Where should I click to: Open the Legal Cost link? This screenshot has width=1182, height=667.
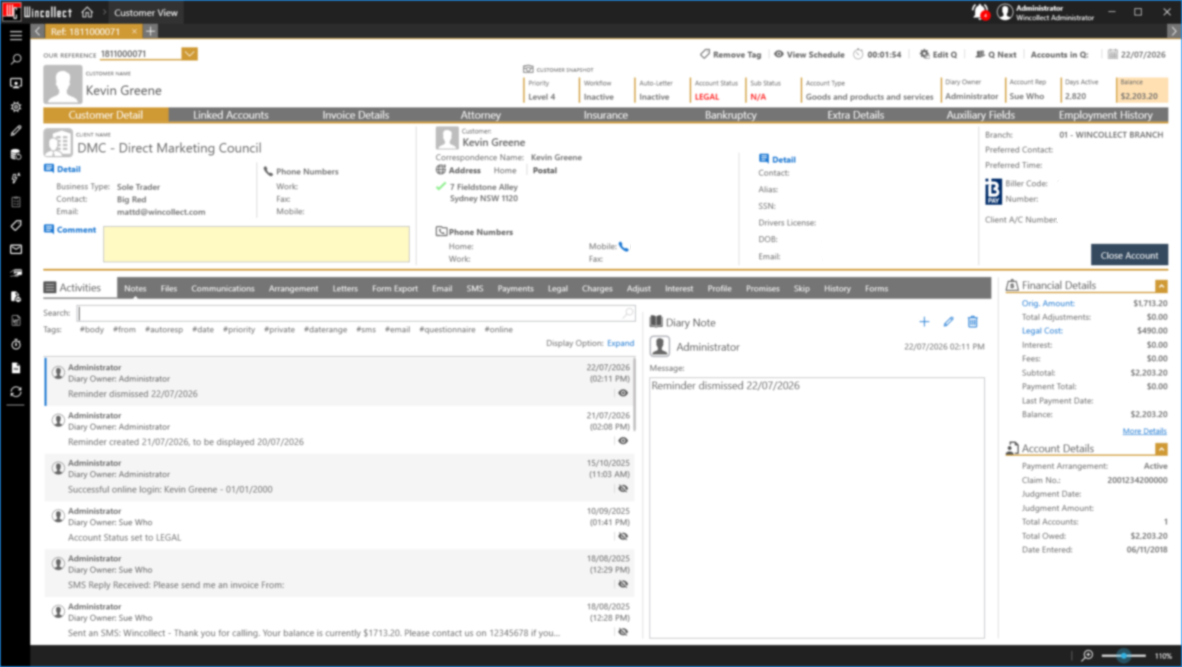click(1042, 331)
